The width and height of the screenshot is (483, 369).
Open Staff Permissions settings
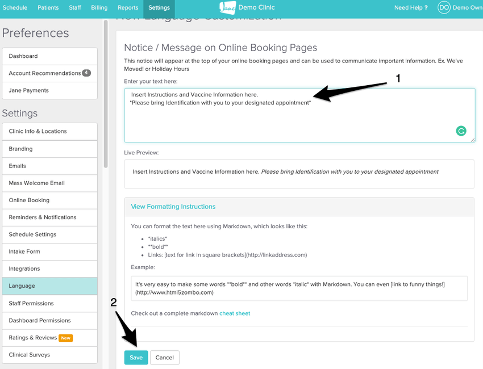point(49,304)
